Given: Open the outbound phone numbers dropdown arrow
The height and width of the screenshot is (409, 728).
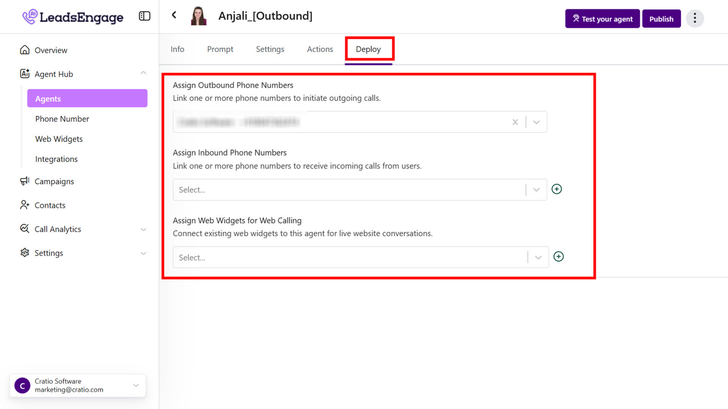Looking at the screenshot, I should pos(536,122).
